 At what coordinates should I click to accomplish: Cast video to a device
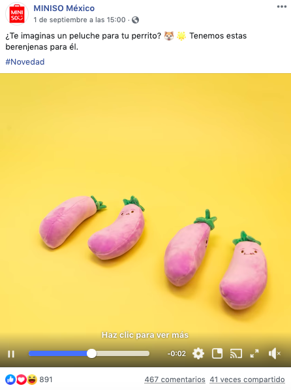point(236,353)
